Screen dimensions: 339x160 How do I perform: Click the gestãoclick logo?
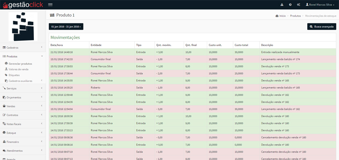tap(23, 5)
